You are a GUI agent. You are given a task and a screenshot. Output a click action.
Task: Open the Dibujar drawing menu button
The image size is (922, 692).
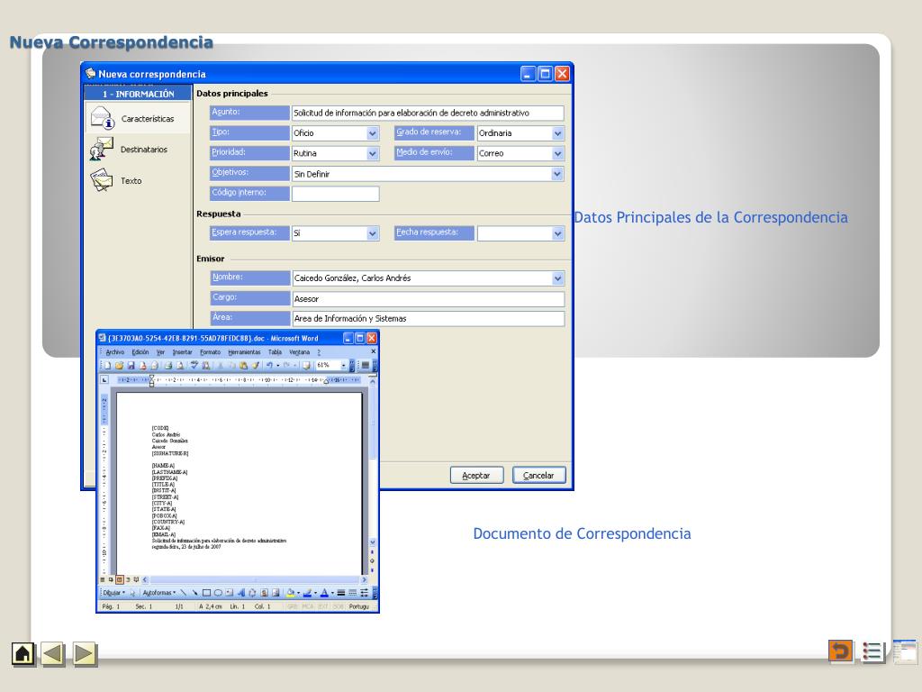coord(113,593)
